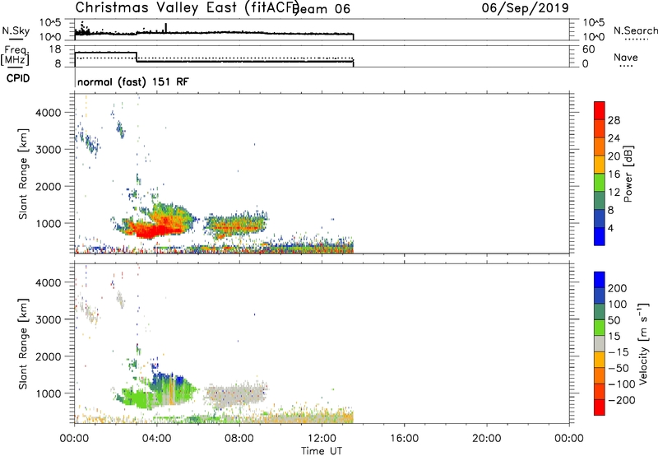Click the -200 label on the Velocity scale
This screenshot has width=658, height=456.
[x=622, y=400]
